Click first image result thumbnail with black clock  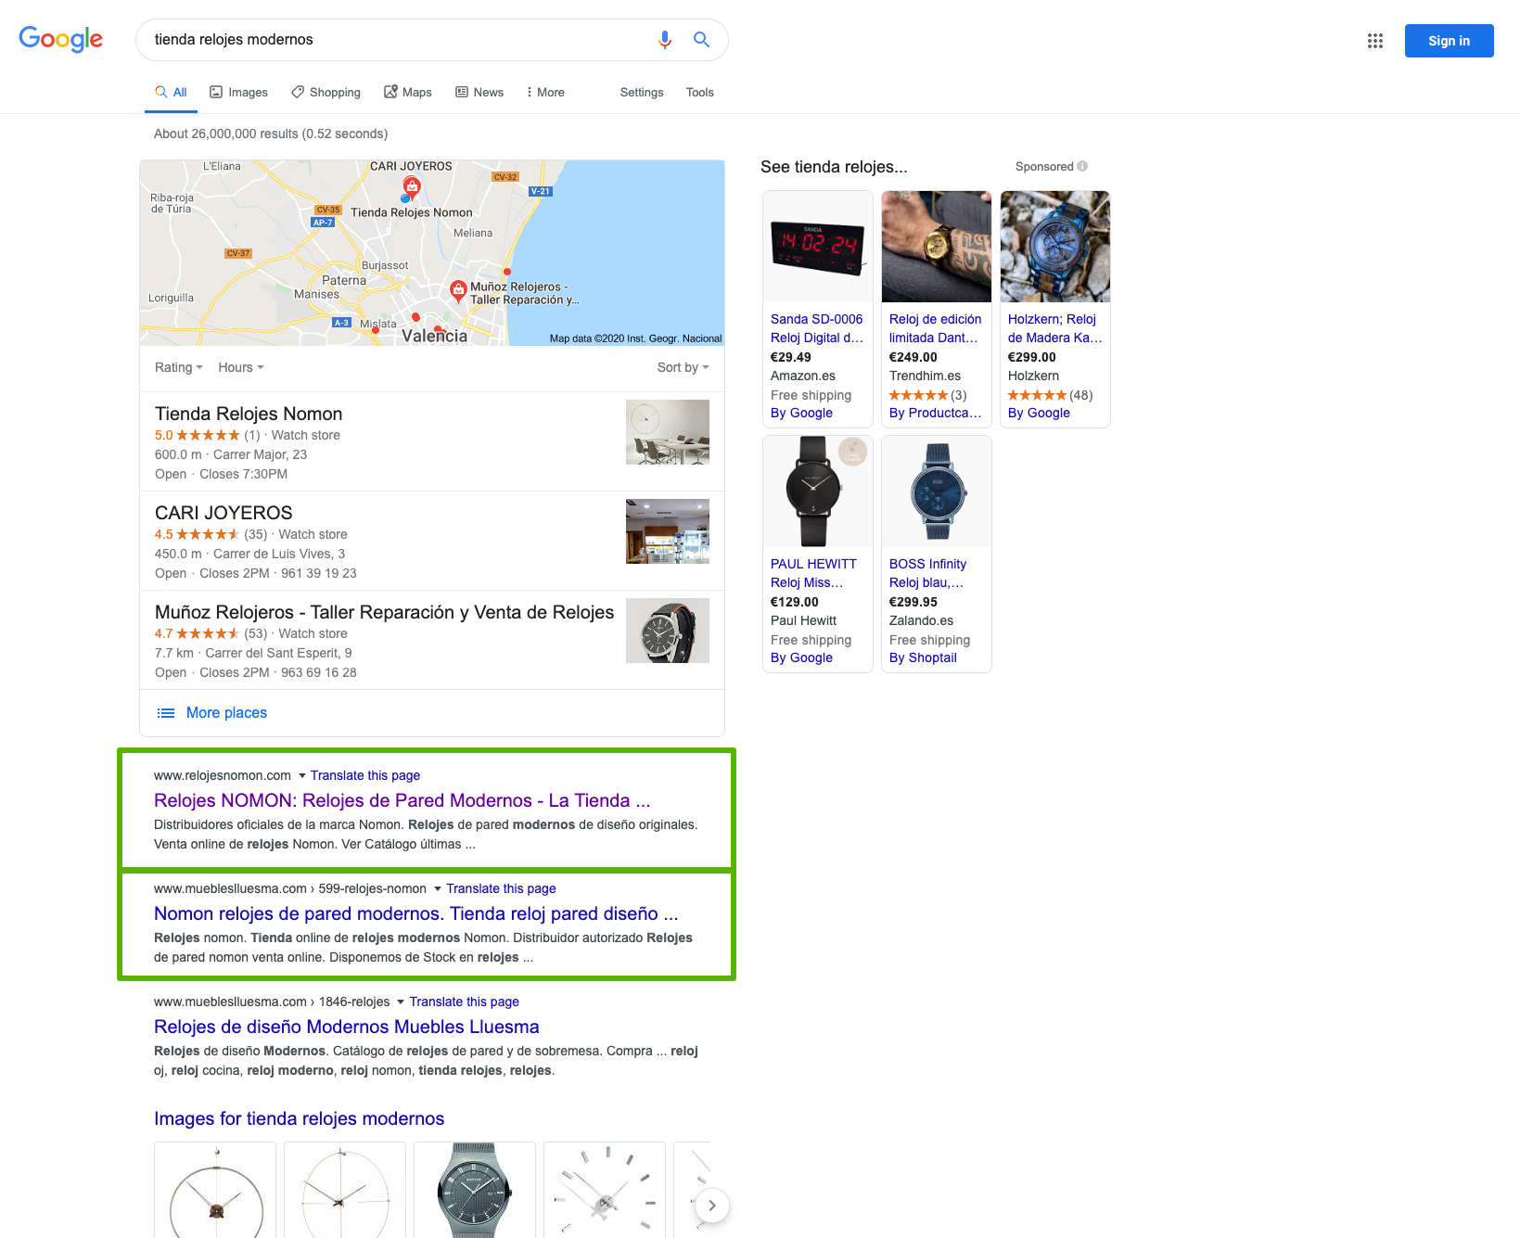[x=215, y=1190]
